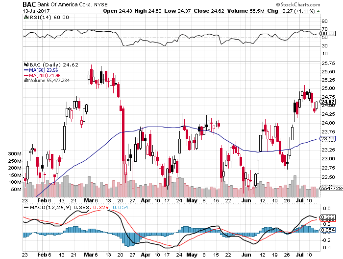Screen dimensions: 343x259
Task: Click the 'RSI(14) 60.00' legend text
Action: coord(49,17)
